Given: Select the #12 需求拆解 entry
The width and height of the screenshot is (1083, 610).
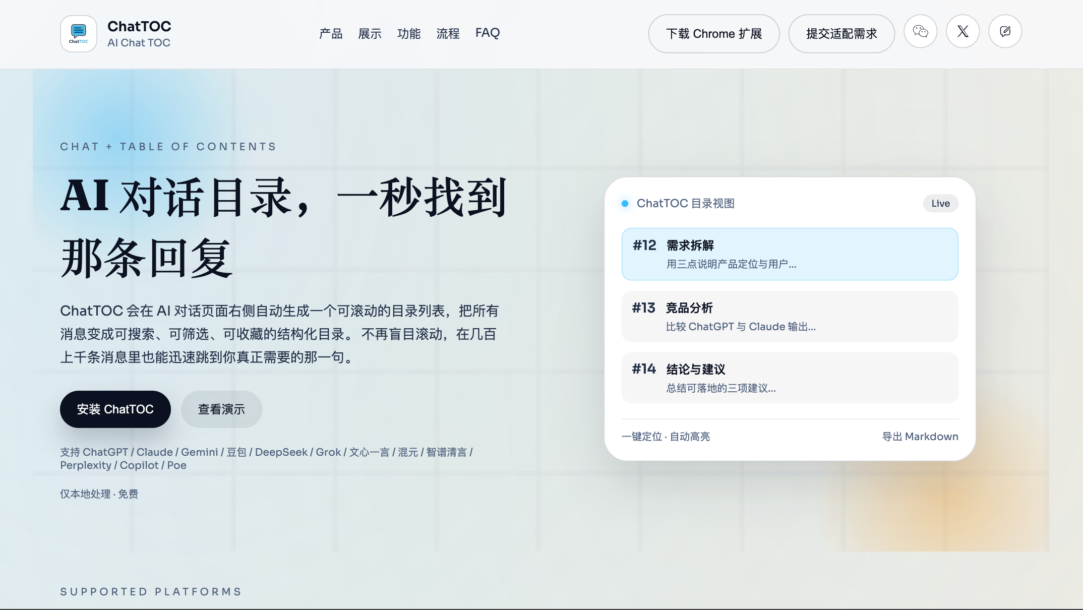Looking at the screenshot, I should pyautogui.click(x=790, y=254).
